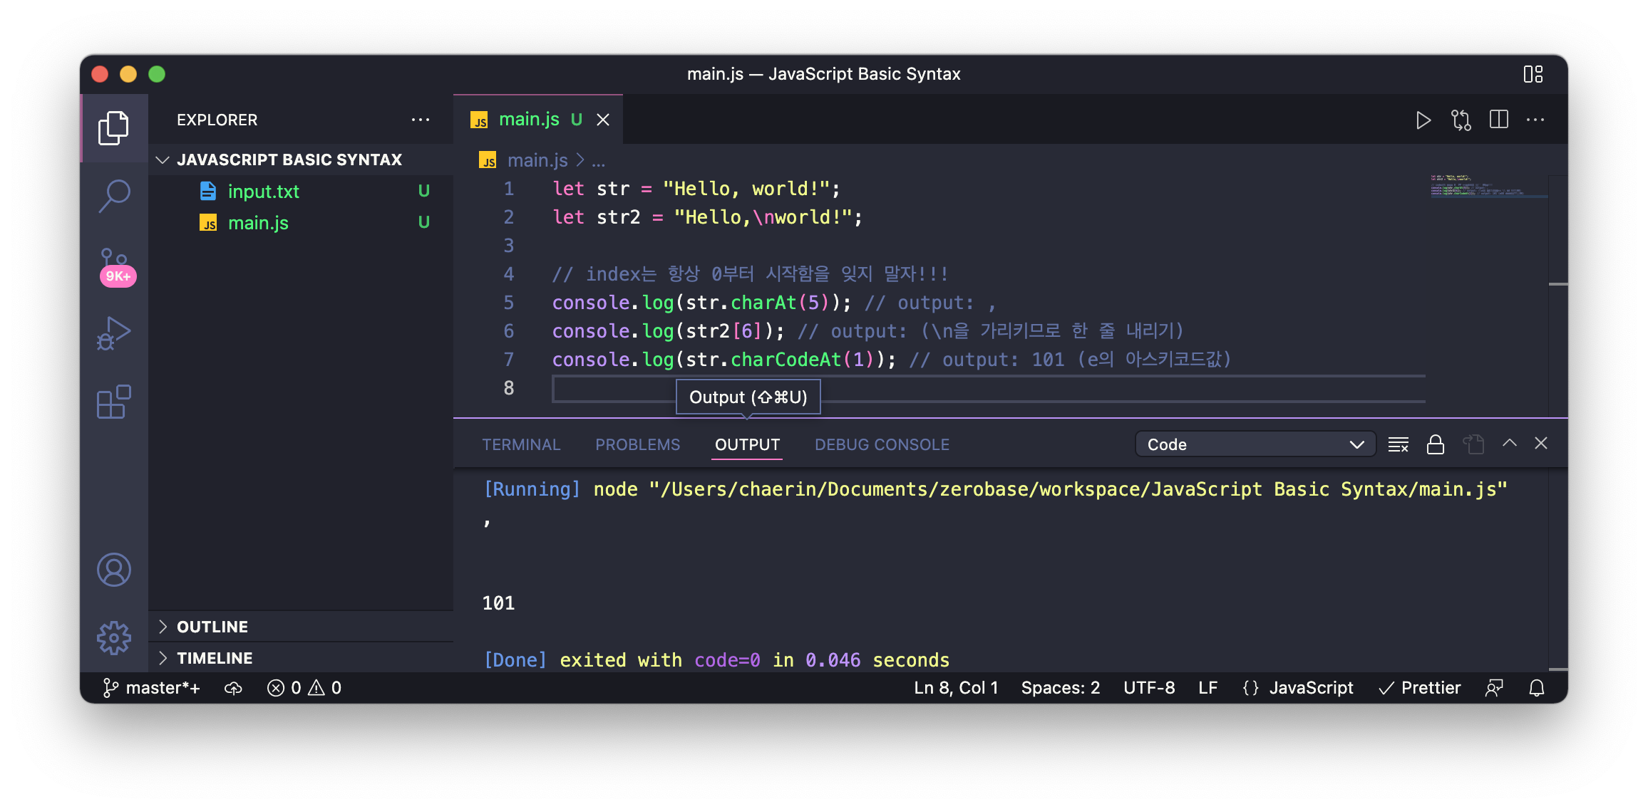Image resolution: width=1648 pixels, height=809 pixels.
Task: Expand the OUTLINE section
Action: point(212,627)
